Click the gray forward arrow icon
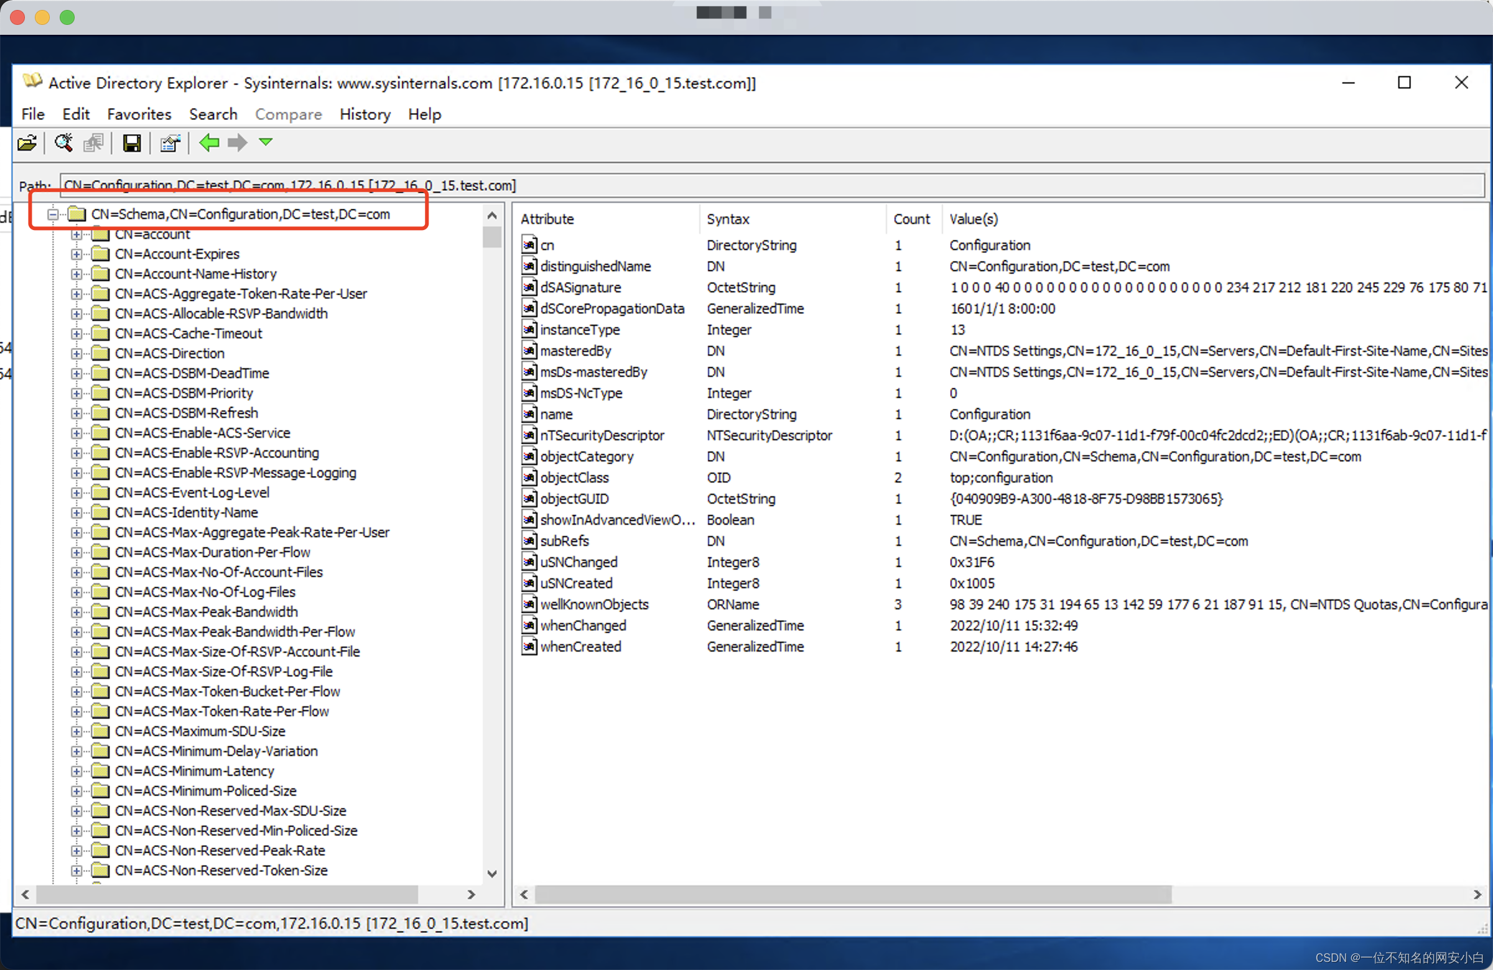The width and height of the screenshot is (1493, 970). (237, 143)
